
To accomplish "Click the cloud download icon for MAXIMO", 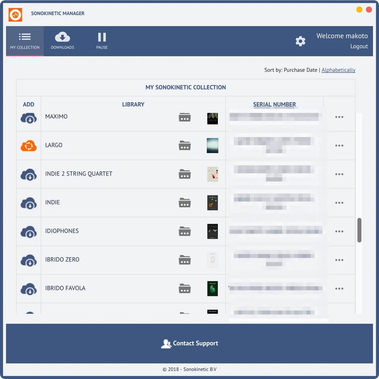I will click(29, 118).
